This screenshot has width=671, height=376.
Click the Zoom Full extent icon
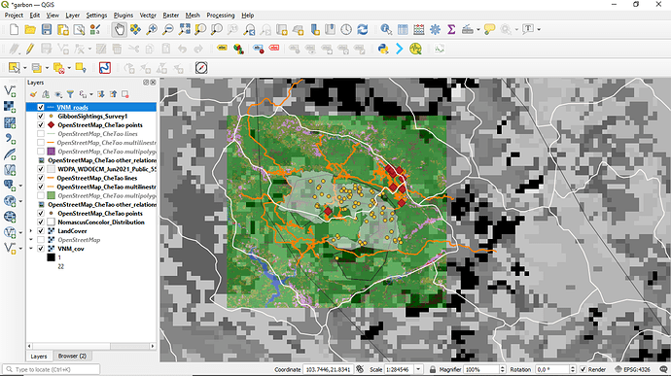coord(185,29)
